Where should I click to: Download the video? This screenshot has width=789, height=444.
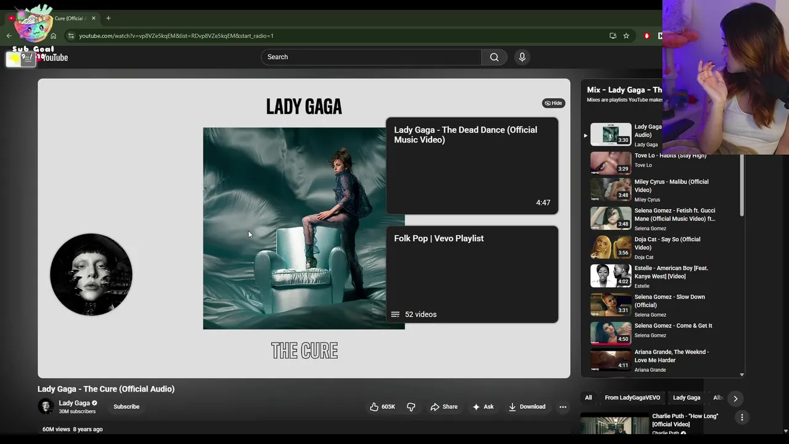tap(527, 407)
